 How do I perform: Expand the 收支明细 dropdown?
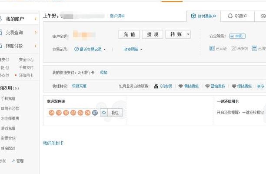click(141, 50)
